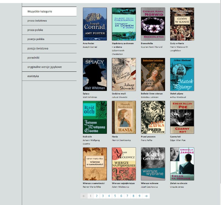This screenshot has height=205, width=221.
Task: Select page 1 in pagination
Action: point(91,196)
